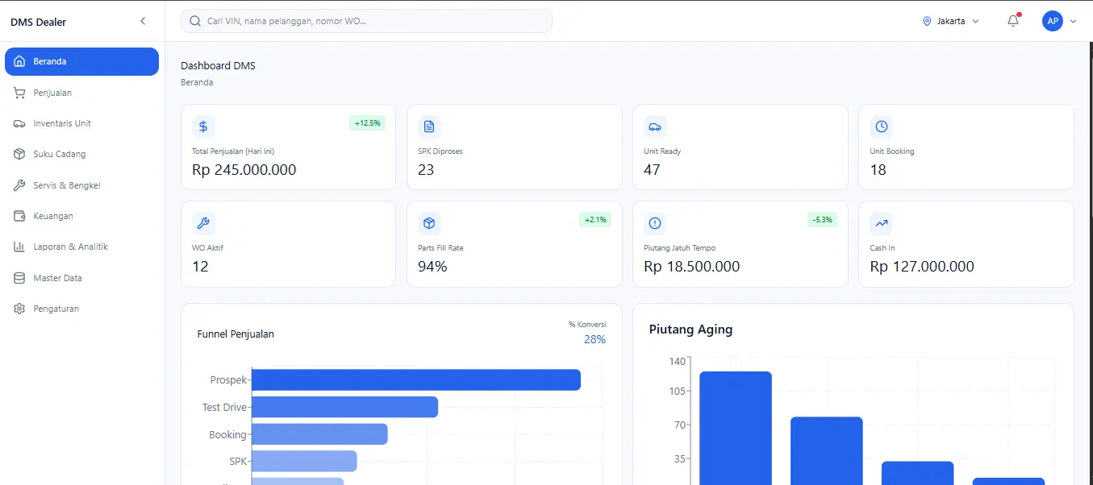The image size is (1093, 485).
Task: Click the notification bell icon
Action: pos(1013,22)
